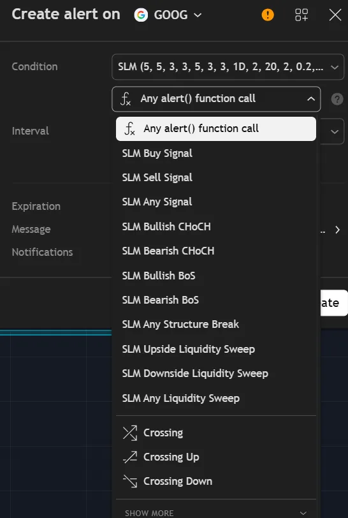Image resolution: width=348 pixels, height=518 pixels.
Task: Open the alert presets grid icon
Action: (x=301, y=15)
